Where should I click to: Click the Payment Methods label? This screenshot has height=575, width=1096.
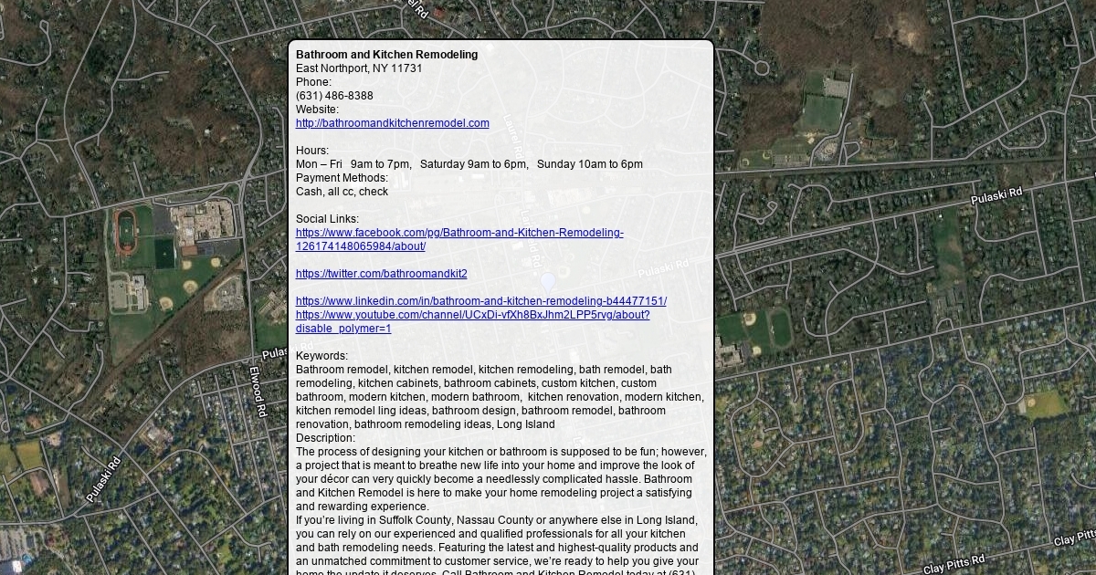click(x=342, y=178)
